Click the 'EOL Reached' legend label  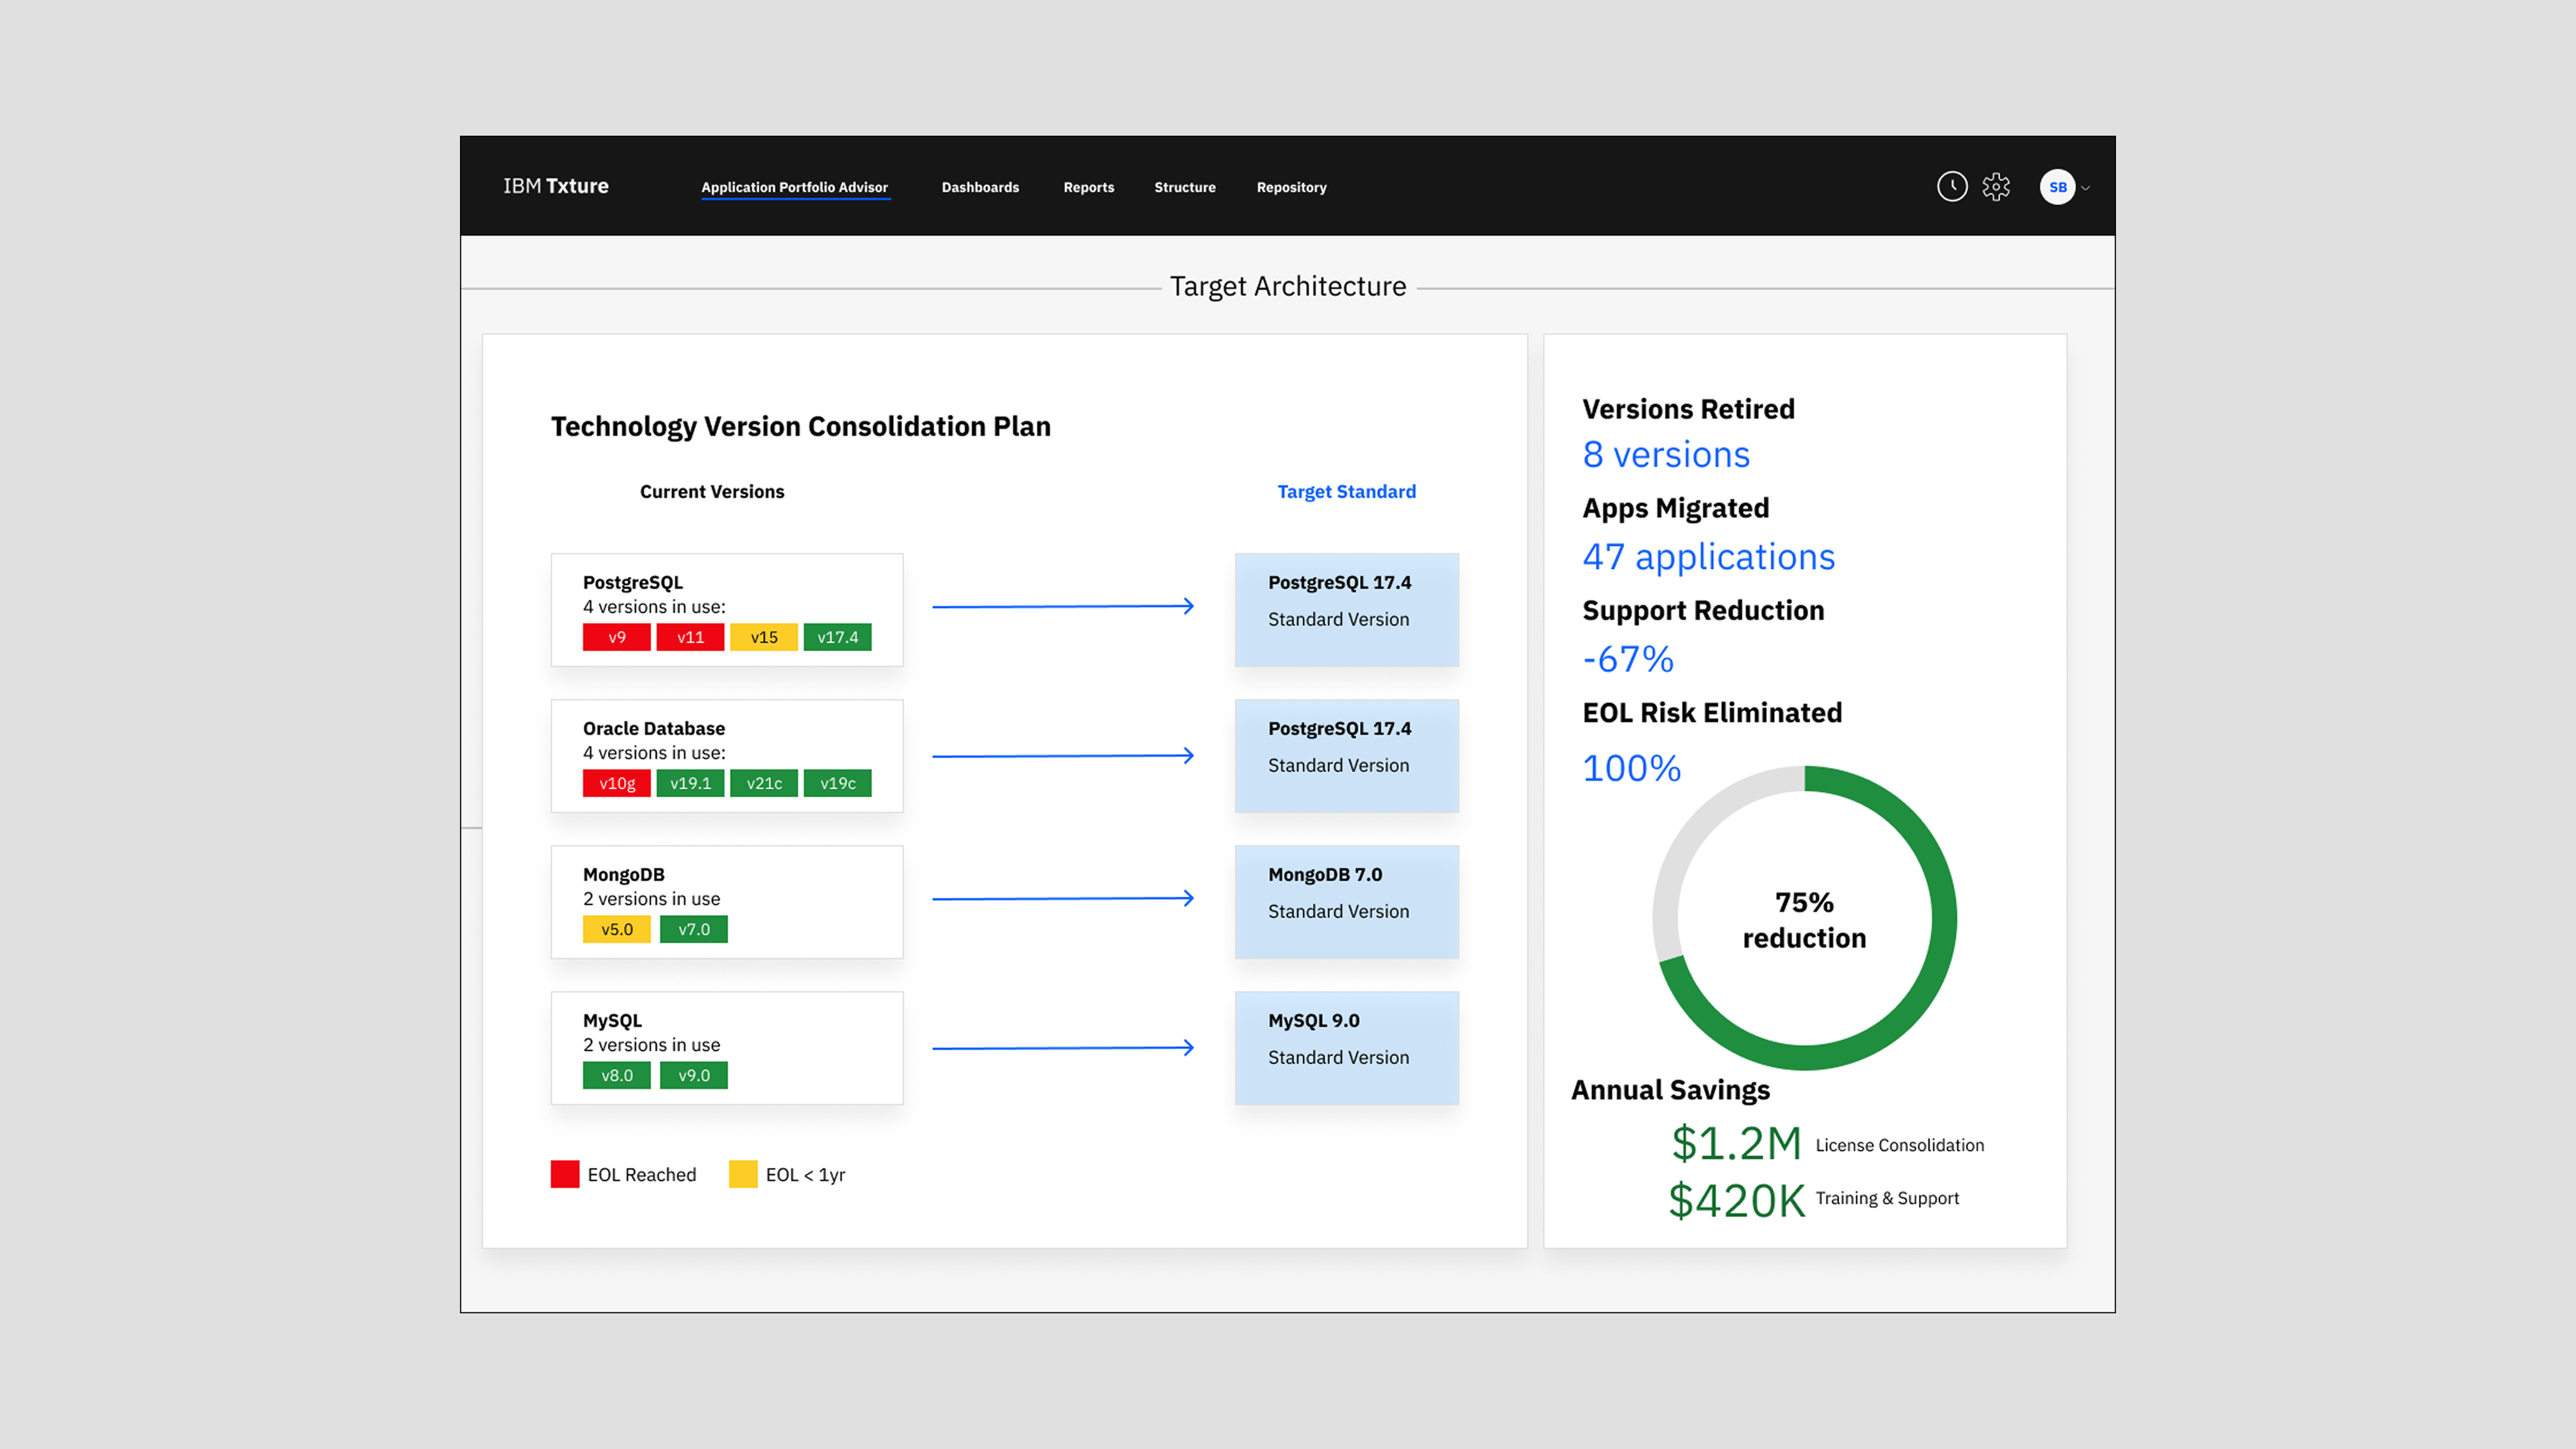coord(641,1174)
